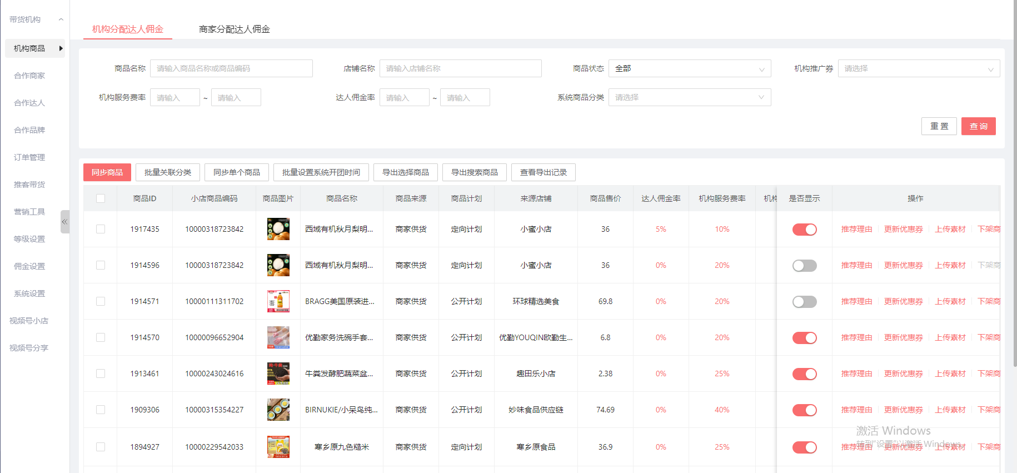The image size is (1017, 473).
Task: Collapse the sidebar using the double-chevron handle
Action: pyautogui.click(x=64, y=222)
